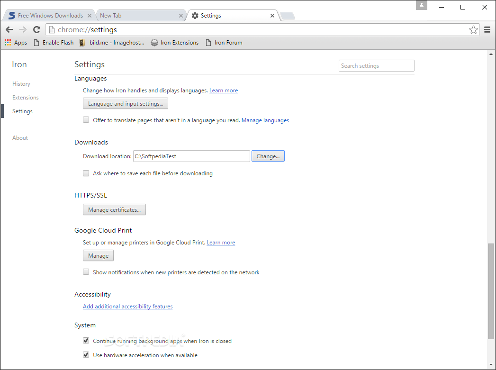Uncheck use hardware acceleration when available

86,355
